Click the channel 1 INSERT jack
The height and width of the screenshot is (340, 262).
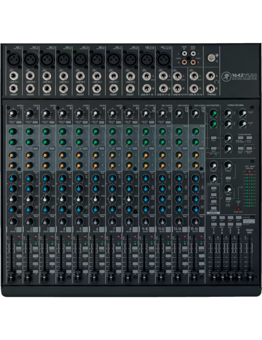[14, 88]
